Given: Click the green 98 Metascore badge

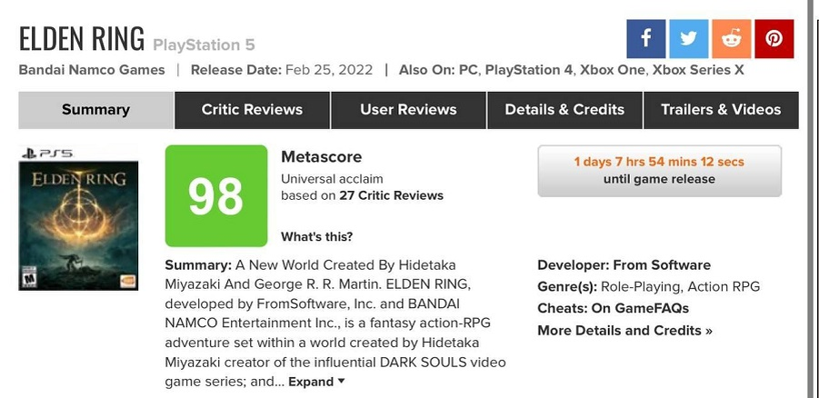Looking at the screenshot, I should coord(216,196).
